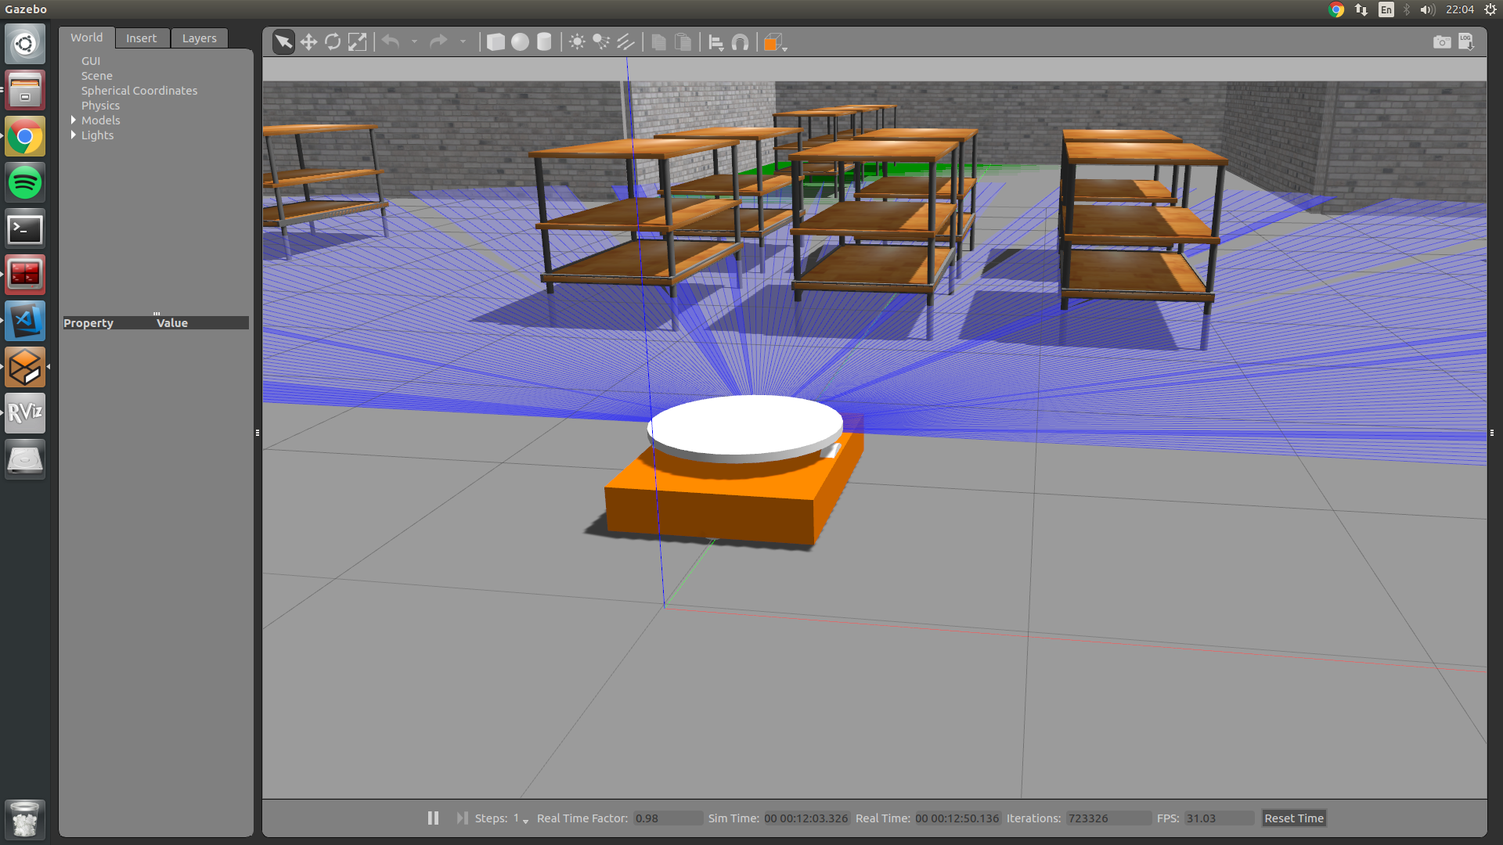Add a spot light
Image resolution: width=1503 pixels, height=845 pixels.
pyautogui.click(x=601, y=42)
